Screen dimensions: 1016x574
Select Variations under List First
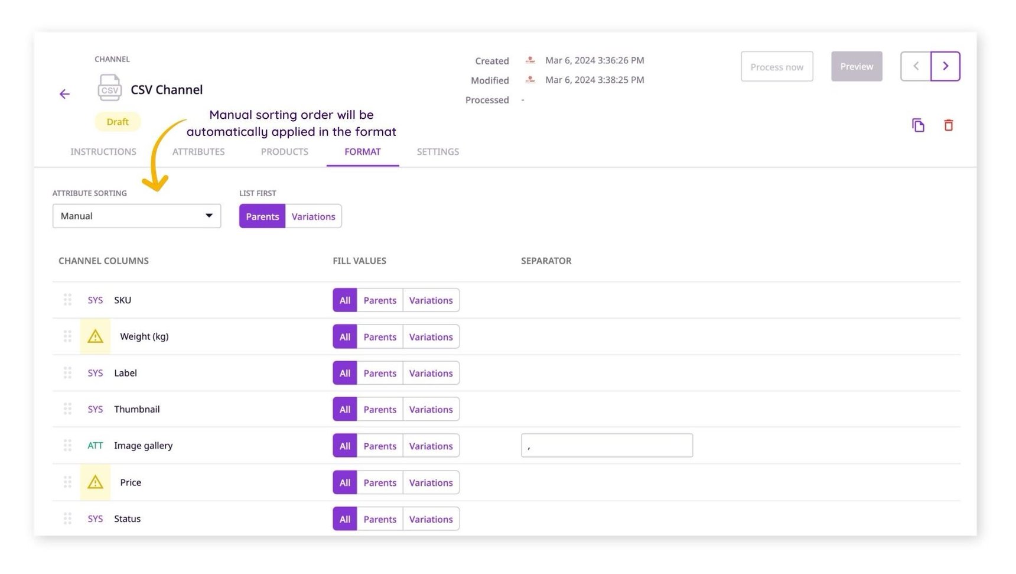313,216
